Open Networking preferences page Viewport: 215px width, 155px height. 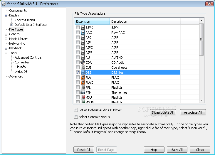[x=17, y=43]
